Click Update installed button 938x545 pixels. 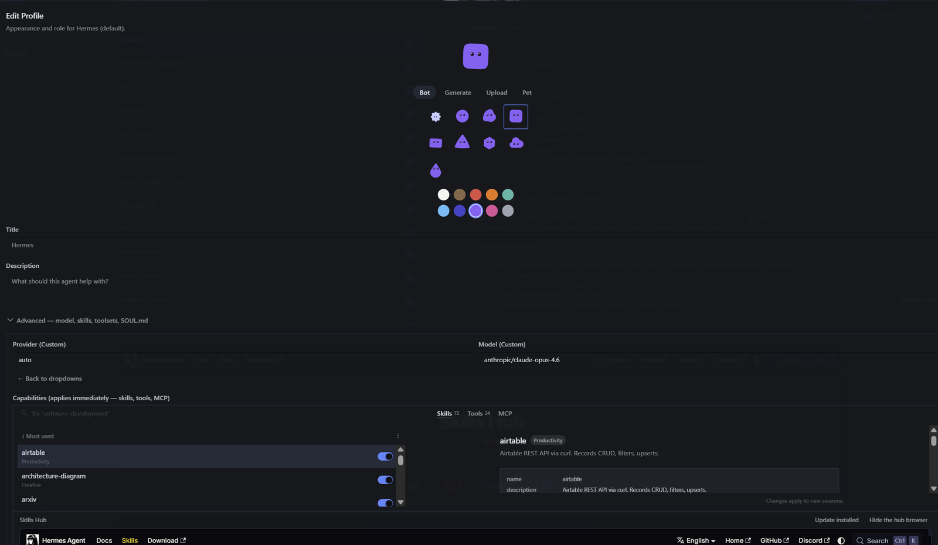(837, 520)
